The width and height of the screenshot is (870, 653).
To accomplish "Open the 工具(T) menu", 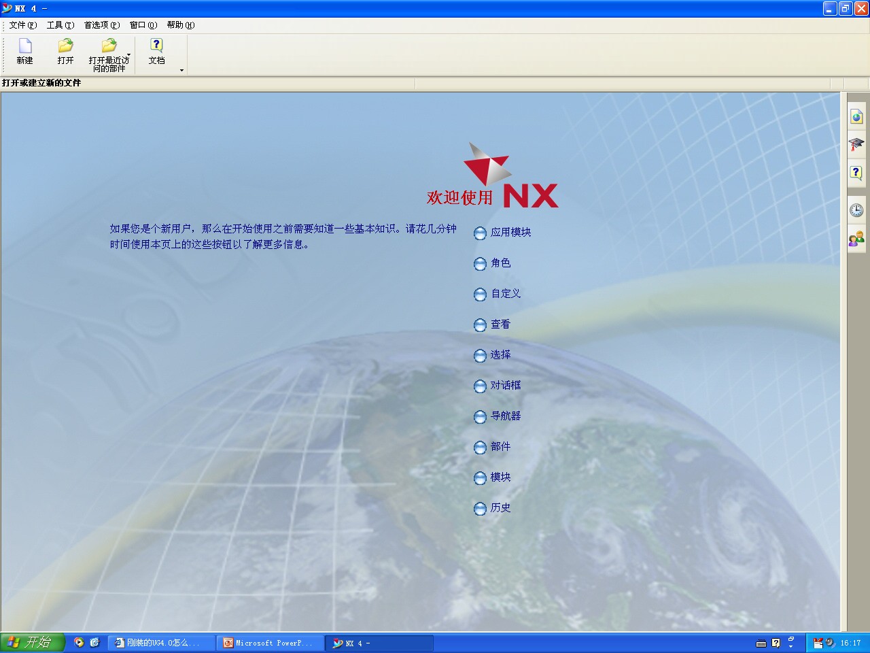I will [x=60, y=25].
